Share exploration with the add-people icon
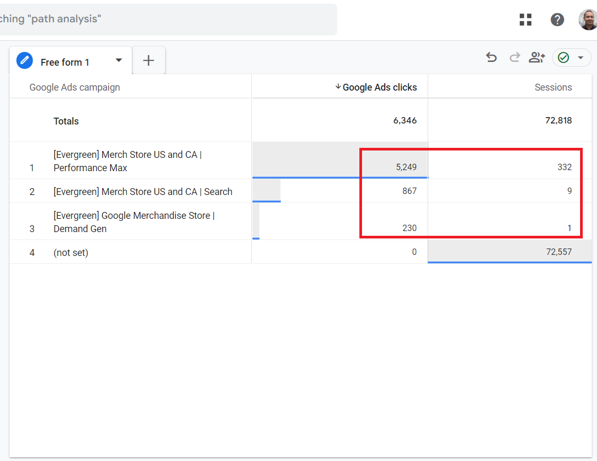Image resolution: width=597 pixels, height=461 pixels. tap(537, 58)
